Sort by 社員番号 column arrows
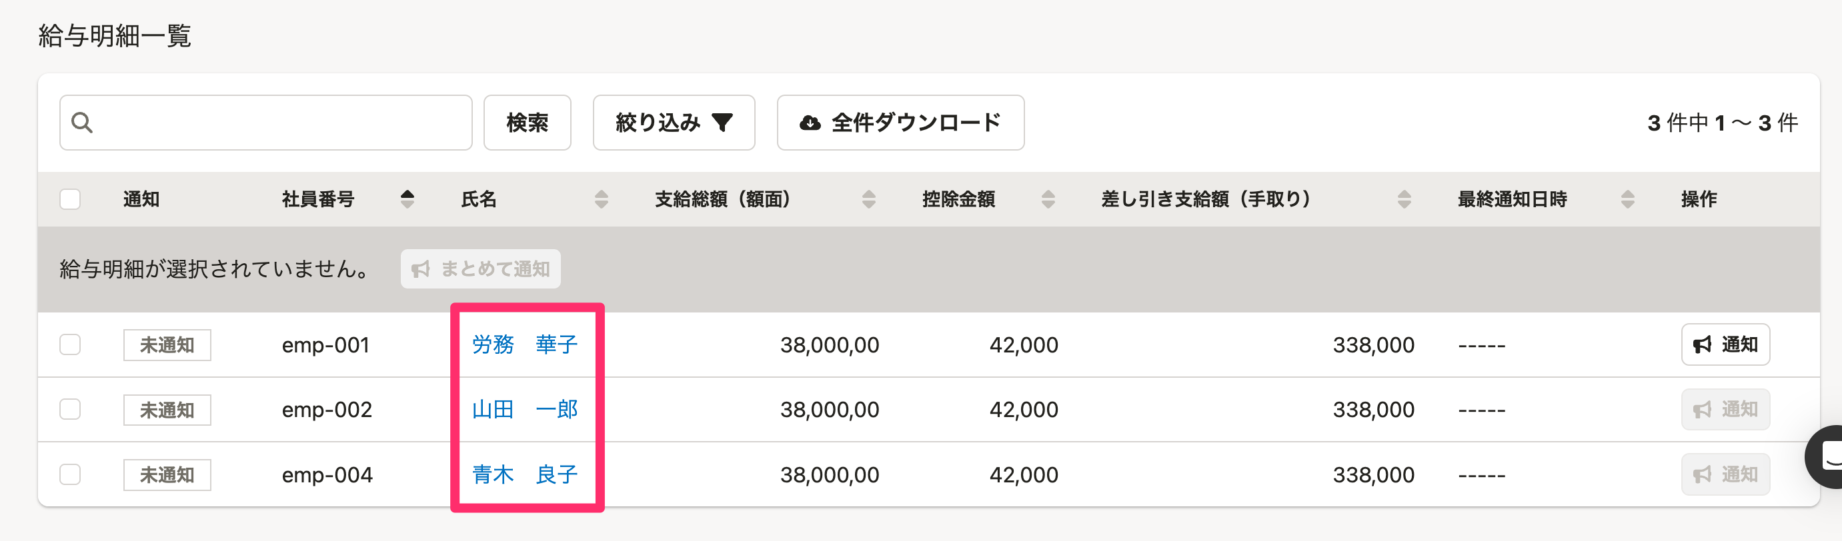This screenshot has height=541, width=1842. (407, 199)
